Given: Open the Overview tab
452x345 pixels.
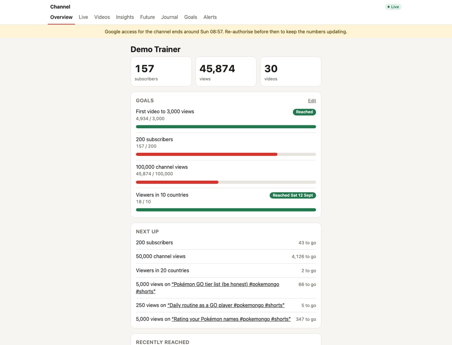Looking at the screenshot, I should (x=61, y=17).
